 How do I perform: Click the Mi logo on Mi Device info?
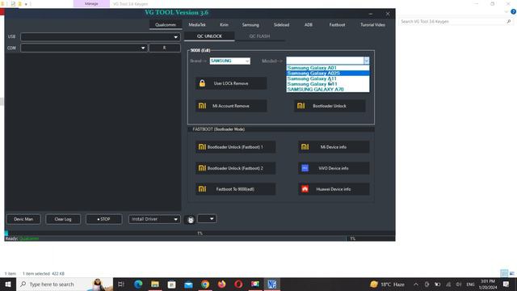coord(305,147)
